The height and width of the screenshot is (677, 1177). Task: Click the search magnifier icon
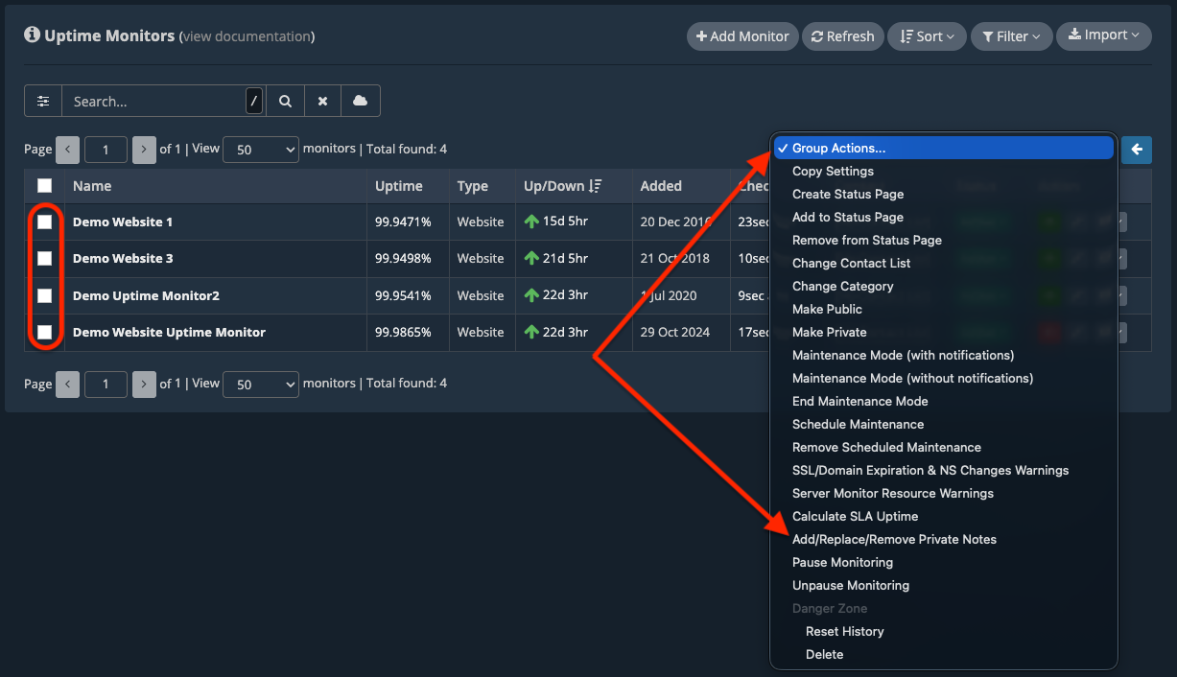(285, 101)
